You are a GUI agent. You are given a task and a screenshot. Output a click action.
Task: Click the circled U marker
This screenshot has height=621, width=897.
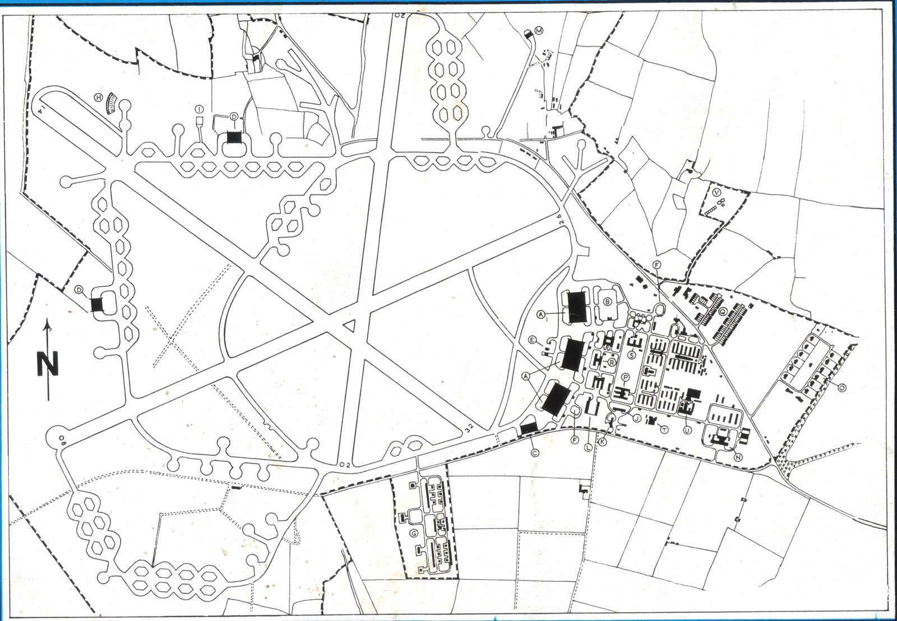coord(687,429)
